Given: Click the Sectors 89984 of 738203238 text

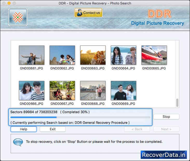Looking at the screenshot, I should 34,112.
